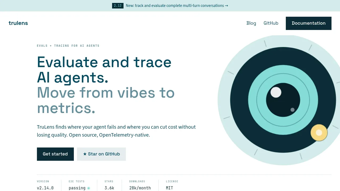Click the 'Evals + tracing for AI agents' label
This screenshot has width=340, height=191.
pos(68,46)
